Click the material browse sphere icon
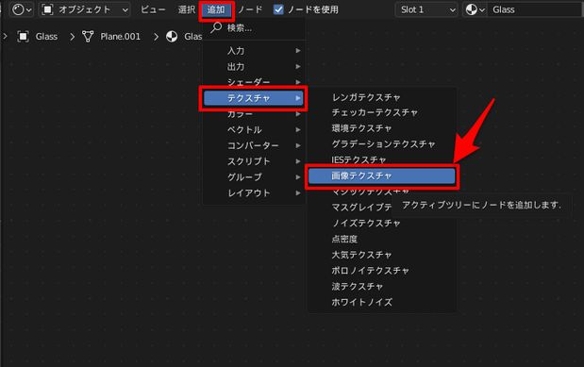This screenshot has height=367, width=584. point(475,9)
